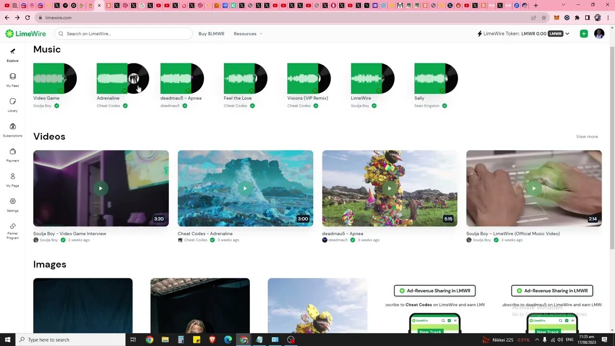615x346 pixels.
Task: Open Cheat Codes - Adrenaline video title
Action: [x=205, y=234]
